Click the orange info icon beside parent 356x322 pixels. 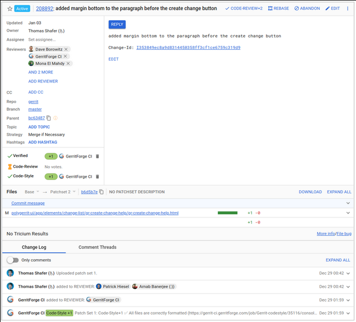56,118
